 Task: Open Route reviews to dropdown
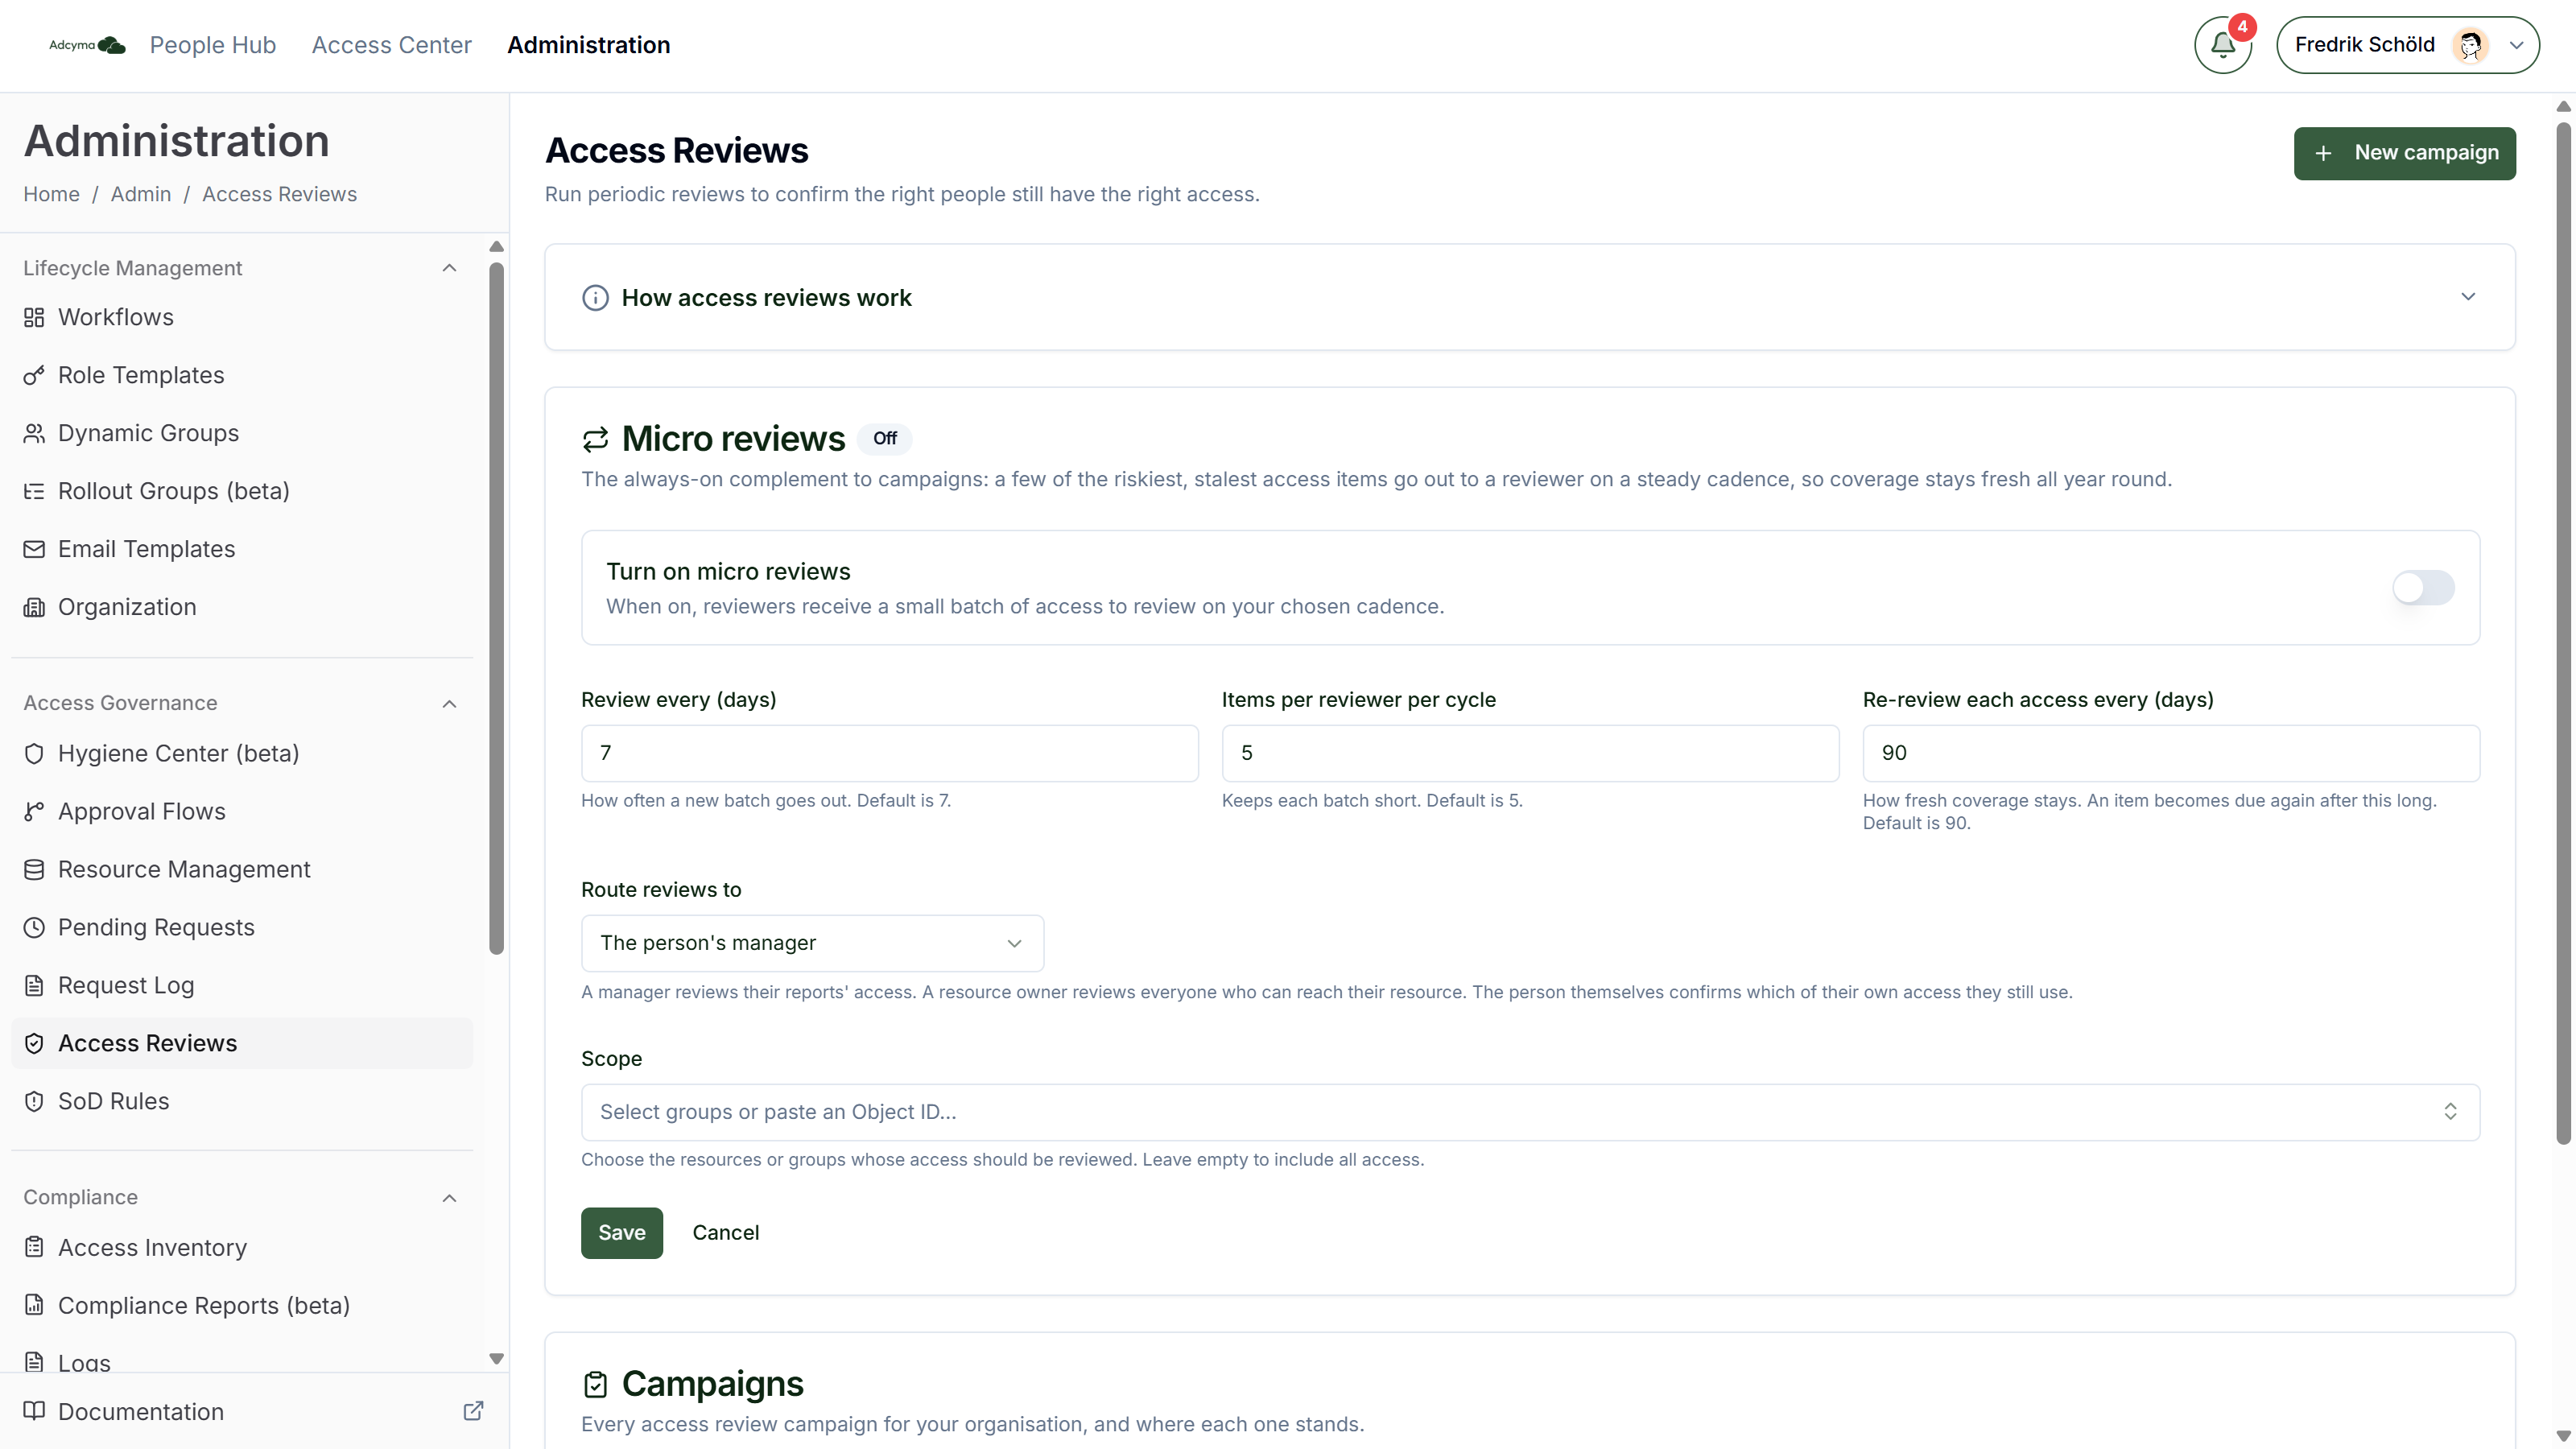coord(812,943)
